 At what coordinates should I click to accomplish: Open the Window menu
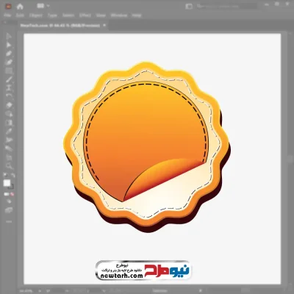119,15
